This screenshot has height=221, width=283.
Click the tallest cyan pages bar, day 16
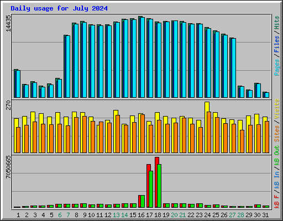pos(143,57)
